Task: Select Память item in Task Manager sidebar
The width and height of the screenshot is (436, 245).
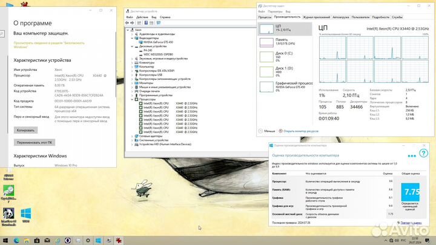Action: coord(285,42)
